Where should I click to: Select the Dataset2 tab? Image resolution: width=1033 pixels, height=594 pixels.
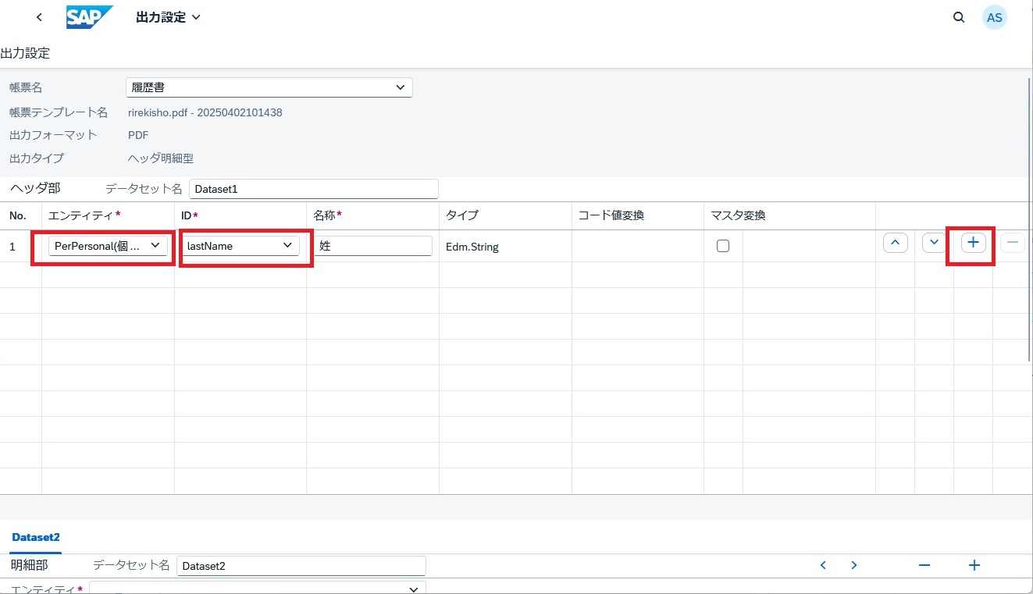tap(36, 537)
